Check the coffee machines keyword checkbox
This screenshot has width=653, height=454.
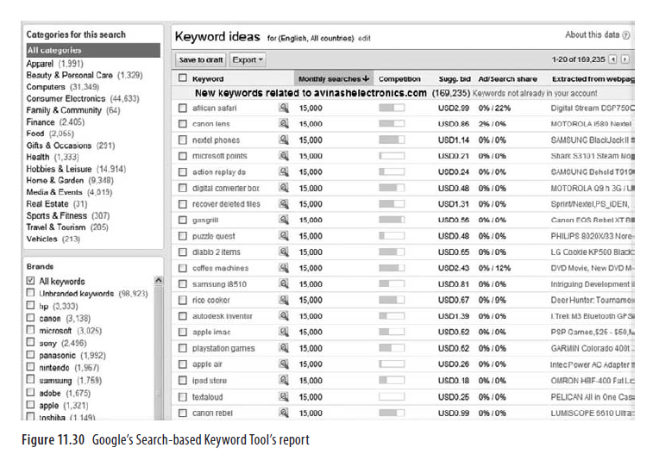click(182, 268)
